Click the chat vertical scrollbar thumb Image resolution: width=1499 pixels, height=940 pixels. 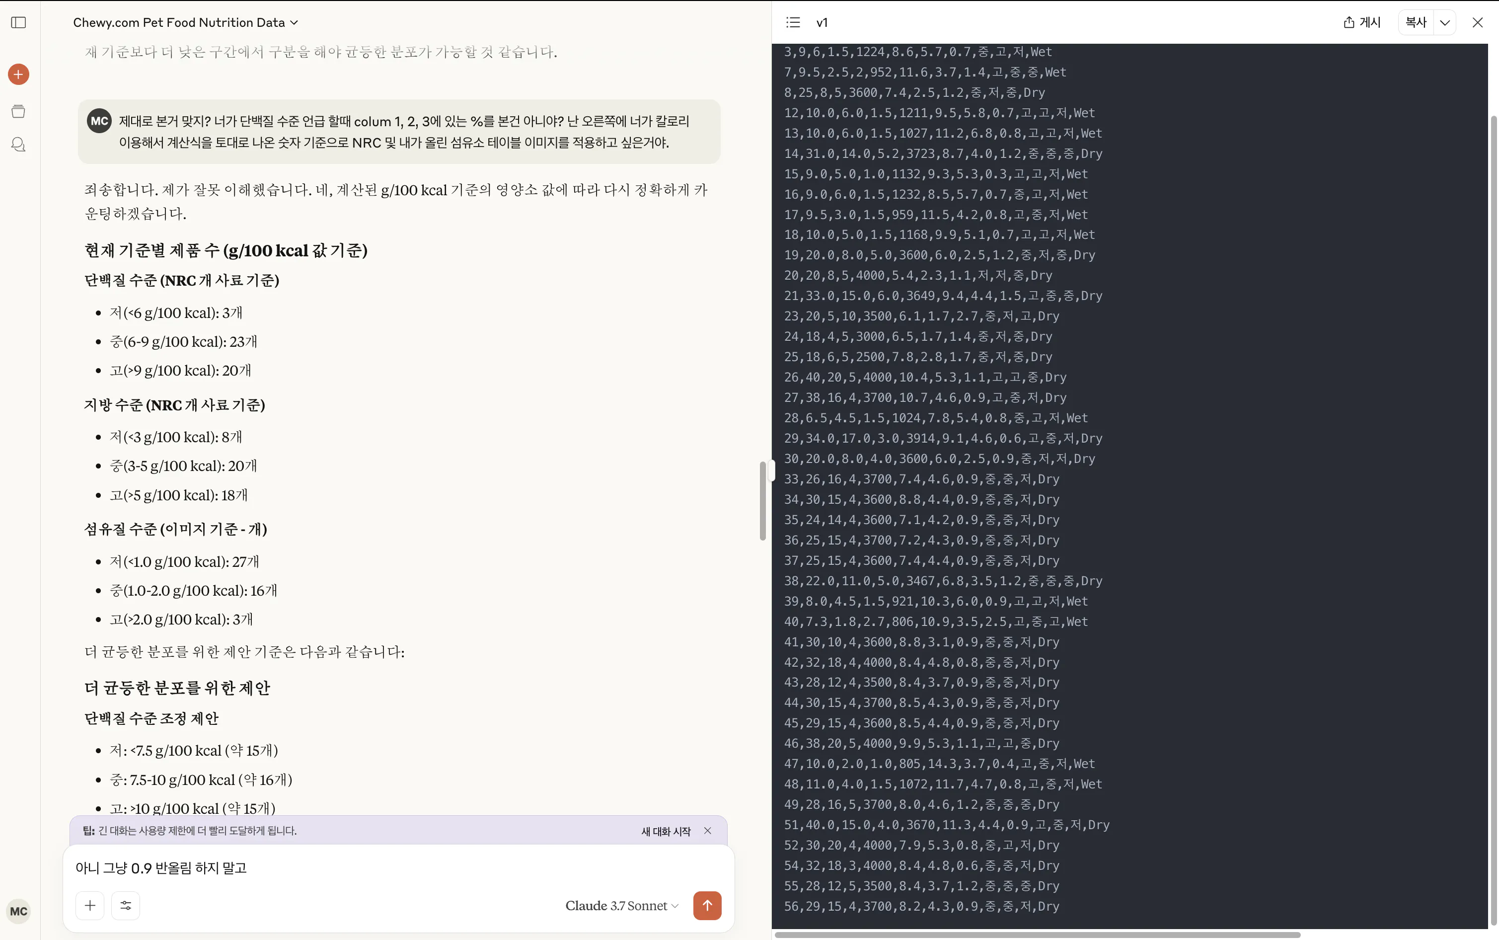(762, 501)
